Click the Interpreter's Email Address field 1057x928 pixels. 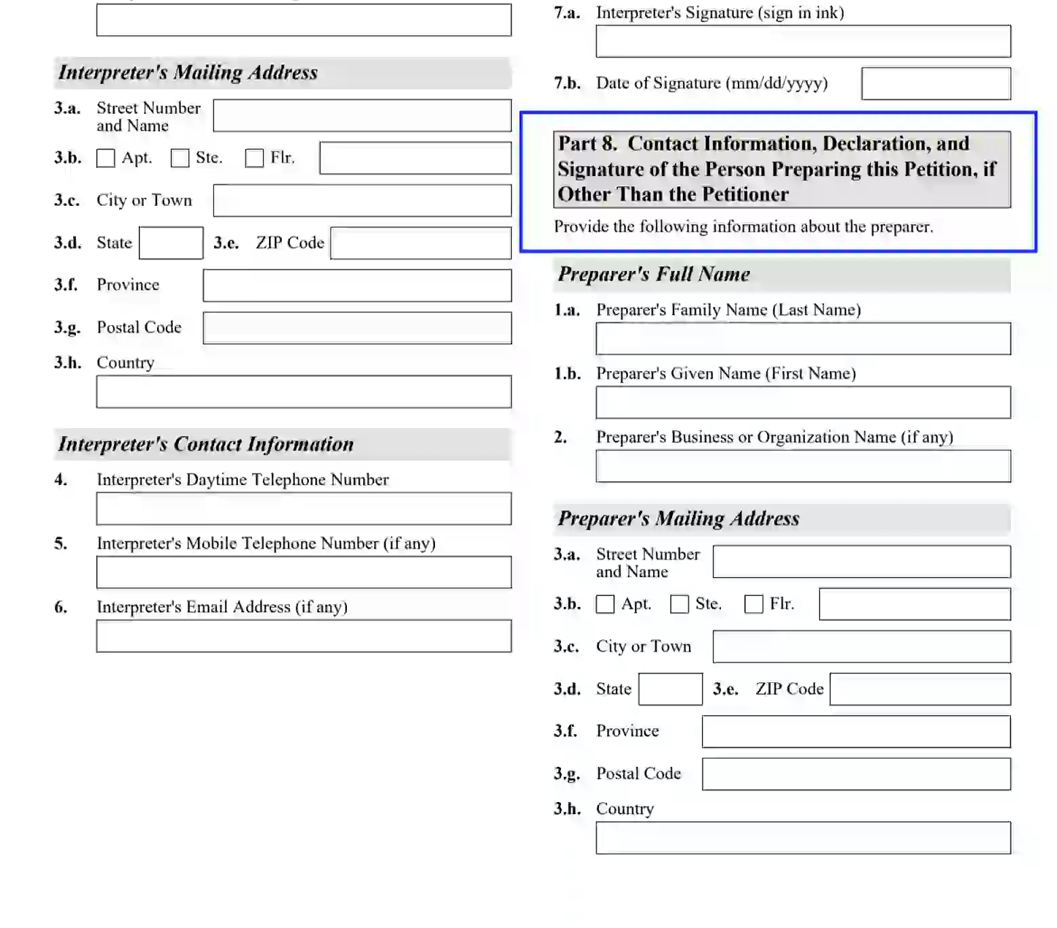(x=303, y=636)
